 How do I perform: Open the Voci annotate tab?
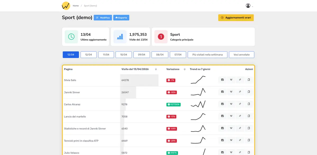(241, 55)
